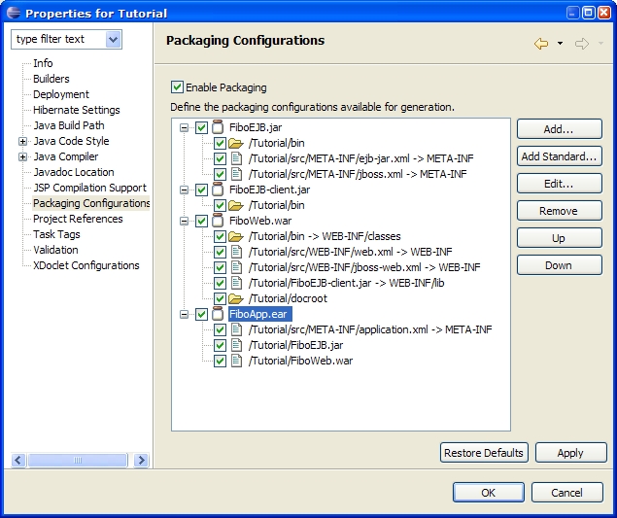Click the Add Standard... button
This screenshot has width=617, height=518.
[x=559, y=156]
